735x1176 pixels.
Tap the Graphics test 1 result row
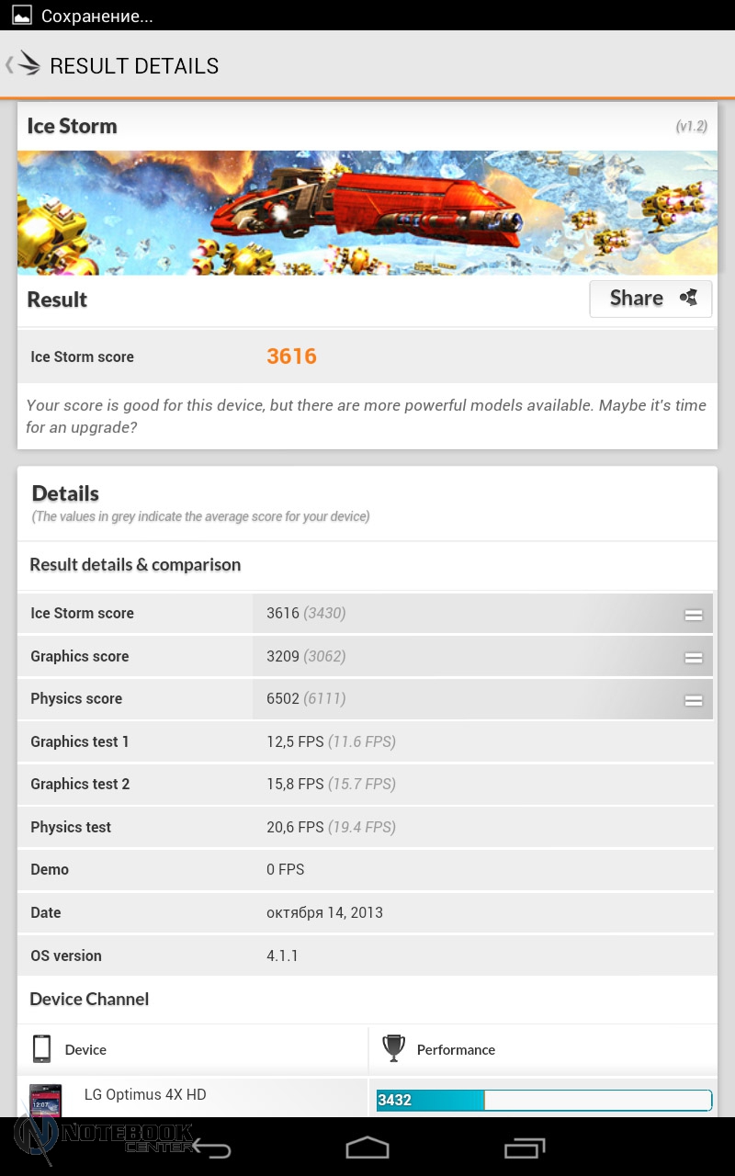pos(367,741)
